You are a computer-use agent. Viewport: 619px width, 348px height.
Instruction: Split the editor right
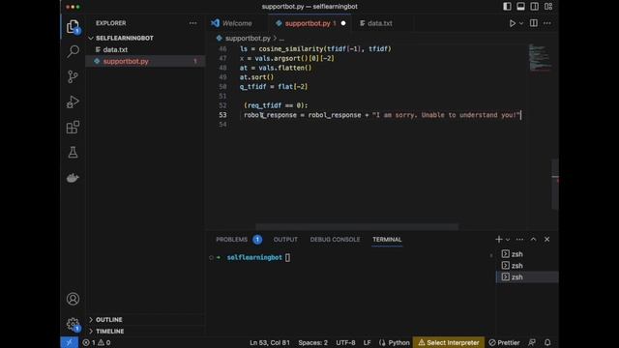534,23
